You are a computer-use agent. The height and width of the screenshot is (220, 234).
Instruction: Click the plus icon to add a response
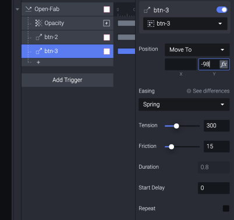click(38, 62)
